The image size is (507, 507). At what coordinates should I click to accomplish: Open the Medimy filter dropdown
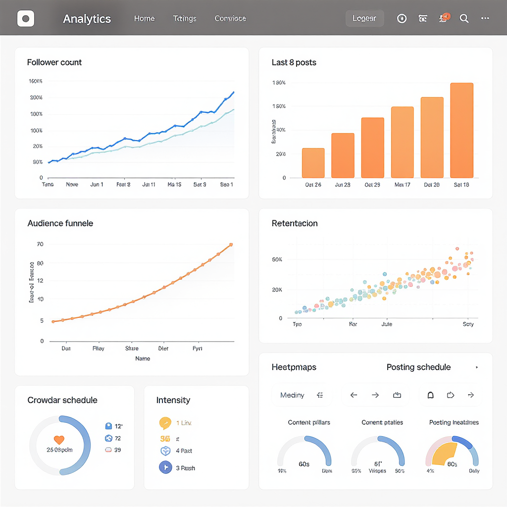[302, 395]
